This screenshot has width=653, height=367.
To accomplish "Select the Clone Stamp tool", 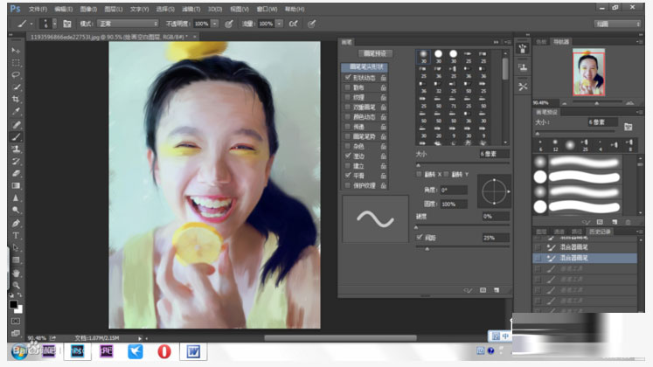I will (x=16, y=149).
